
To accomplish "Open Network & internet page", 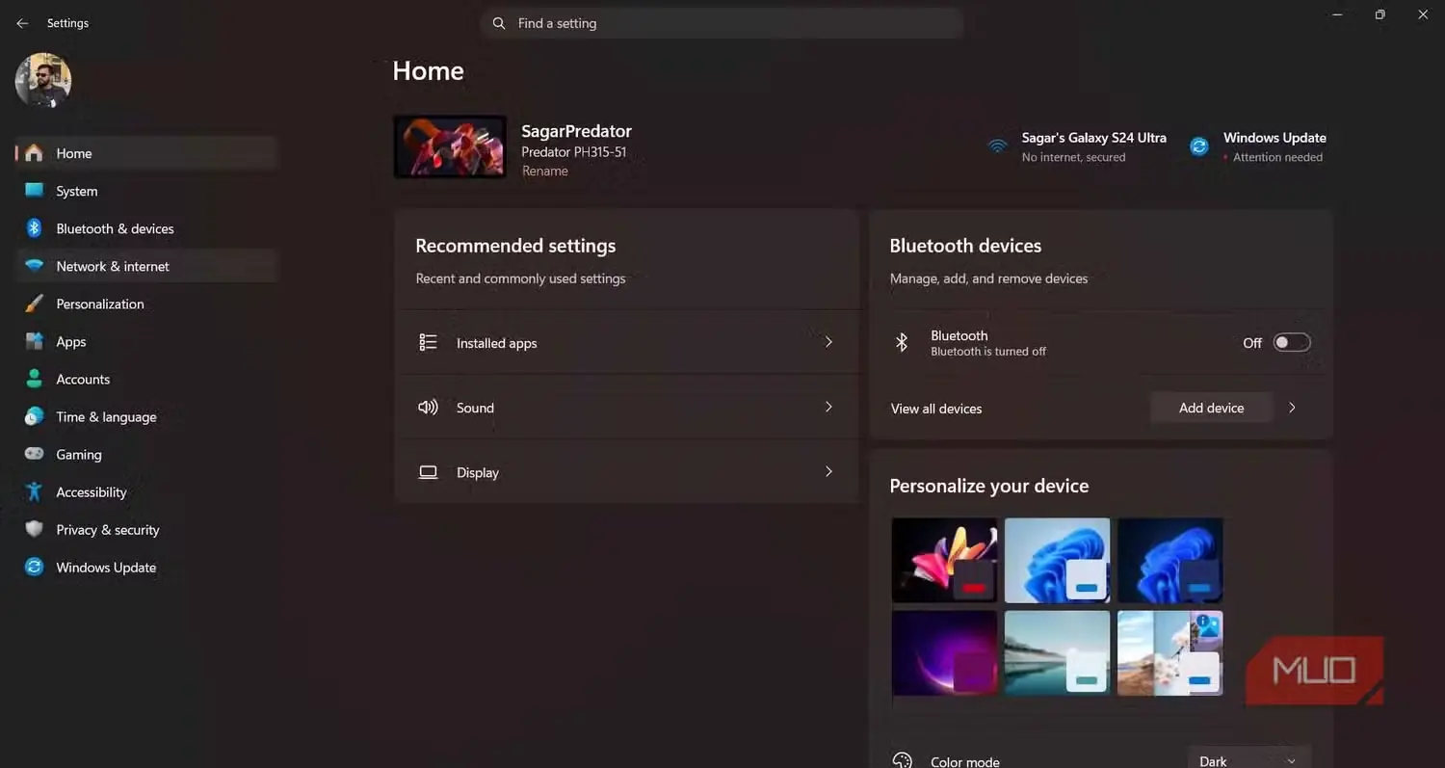I will tap(146, 266).
